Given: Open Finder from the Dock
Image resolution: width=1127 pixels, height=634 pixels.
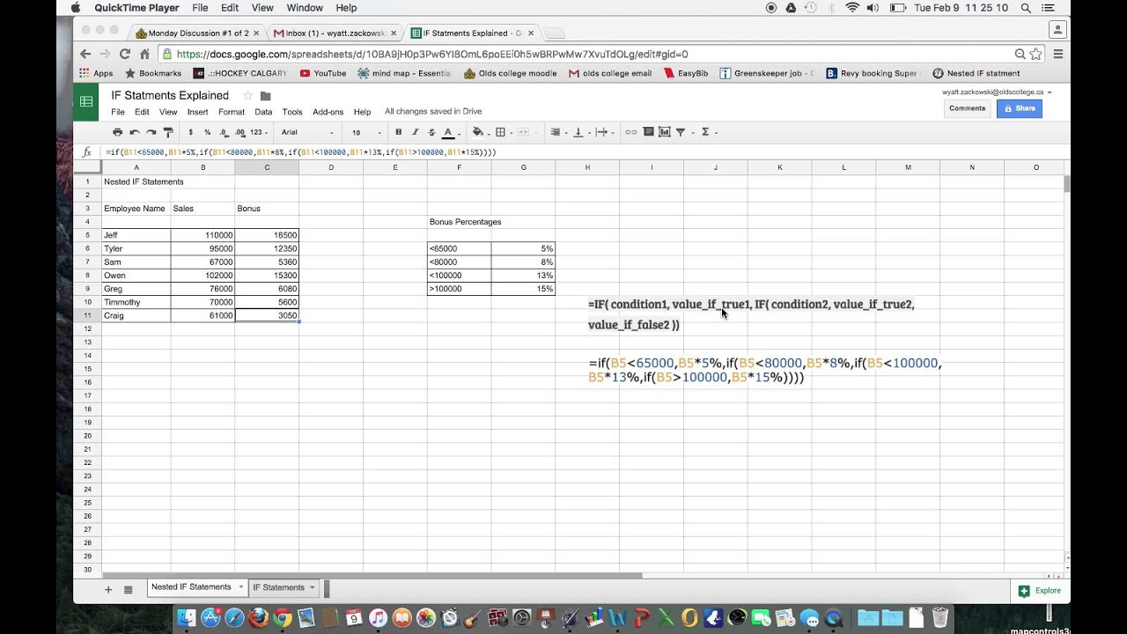Looking at the screenshot, I should [x=186, y=618].
